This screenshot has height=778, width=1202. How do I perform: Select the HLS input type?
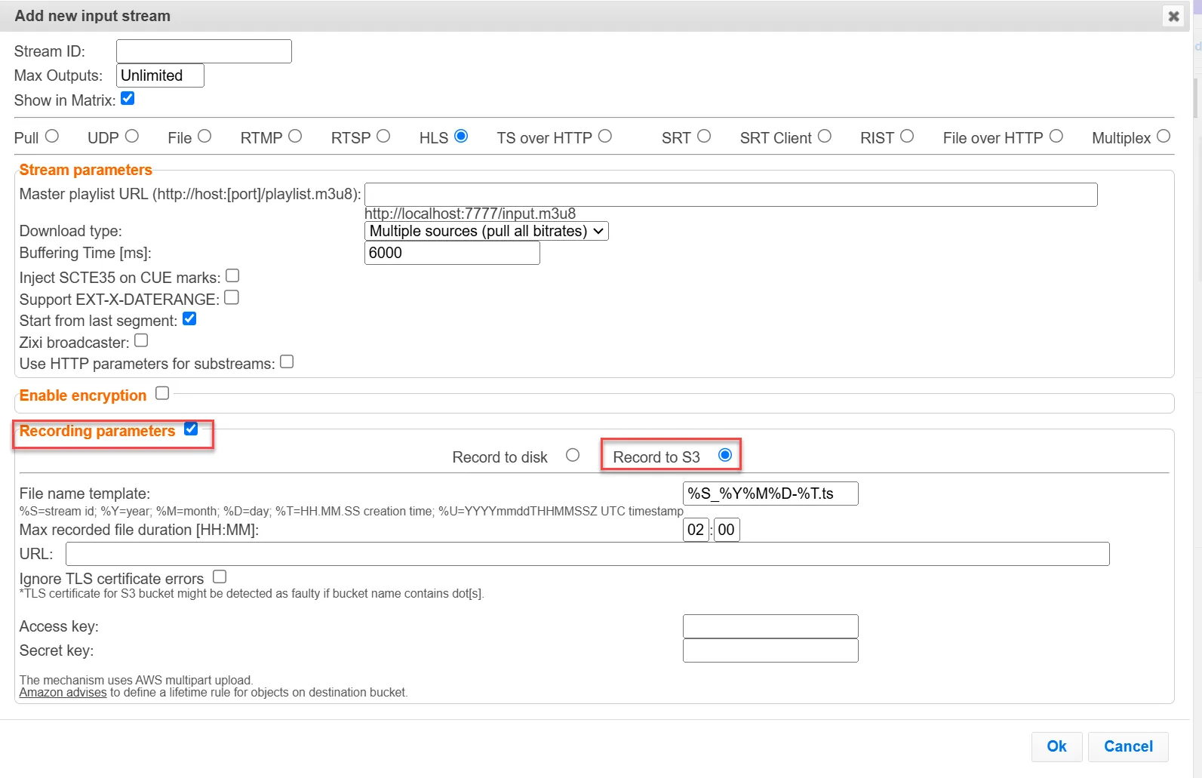click(461, 136)
